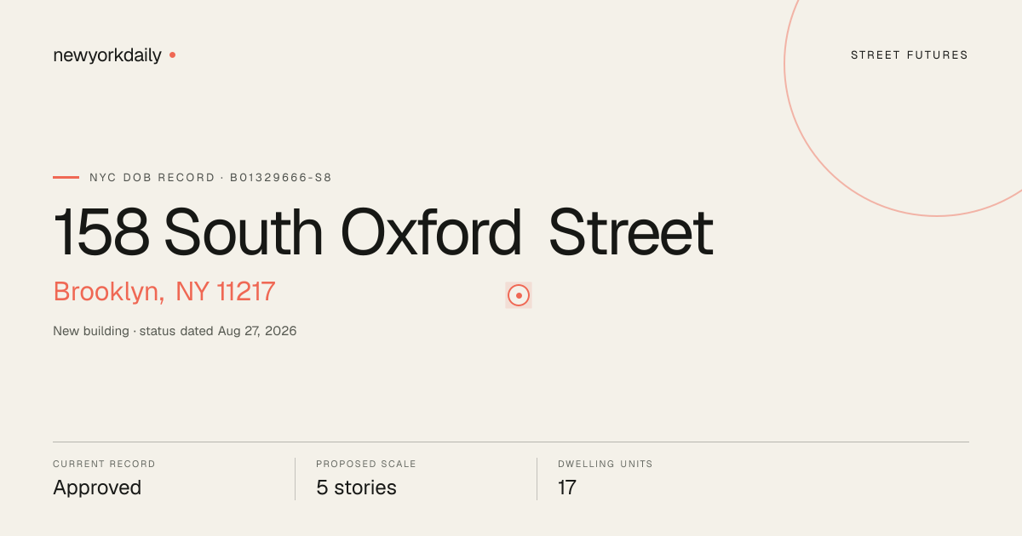Click the 158 South Oxford Street headline
The height and width of the screenshot is (536, 1022).
click(383, 232)
